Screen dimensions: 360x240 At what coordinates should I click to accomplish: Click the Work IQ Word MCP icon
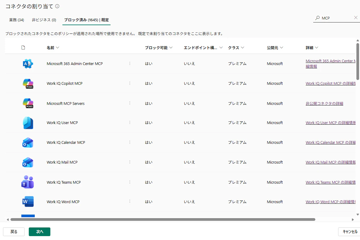(28, 202)
